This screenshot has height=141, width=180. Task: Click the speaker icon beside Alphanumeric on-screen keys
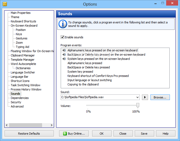[64, 50]
